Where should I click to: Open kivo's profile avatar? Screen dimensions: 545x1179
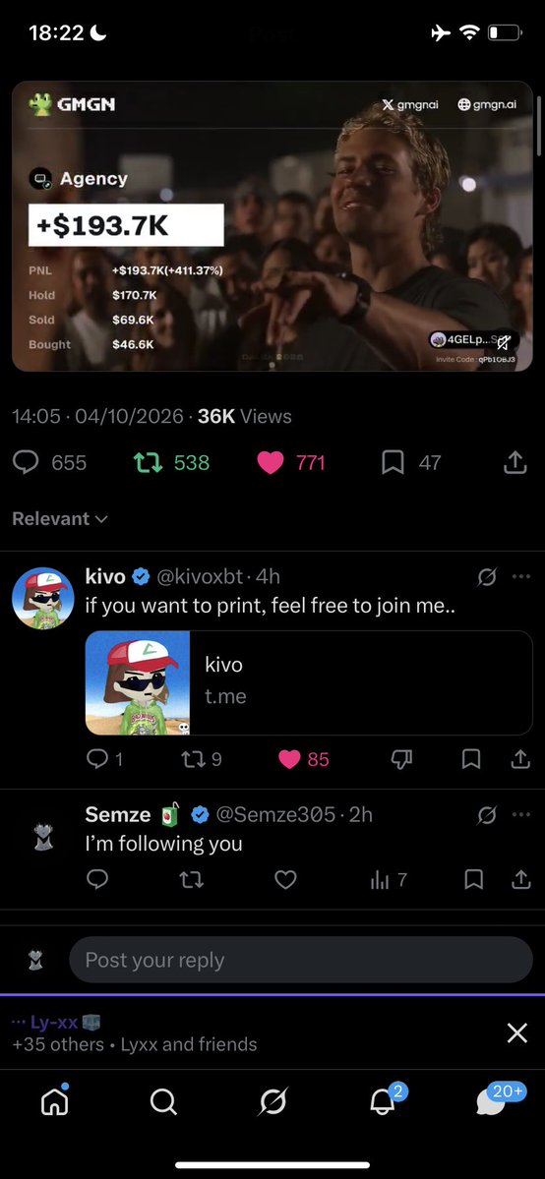point(43,599)
